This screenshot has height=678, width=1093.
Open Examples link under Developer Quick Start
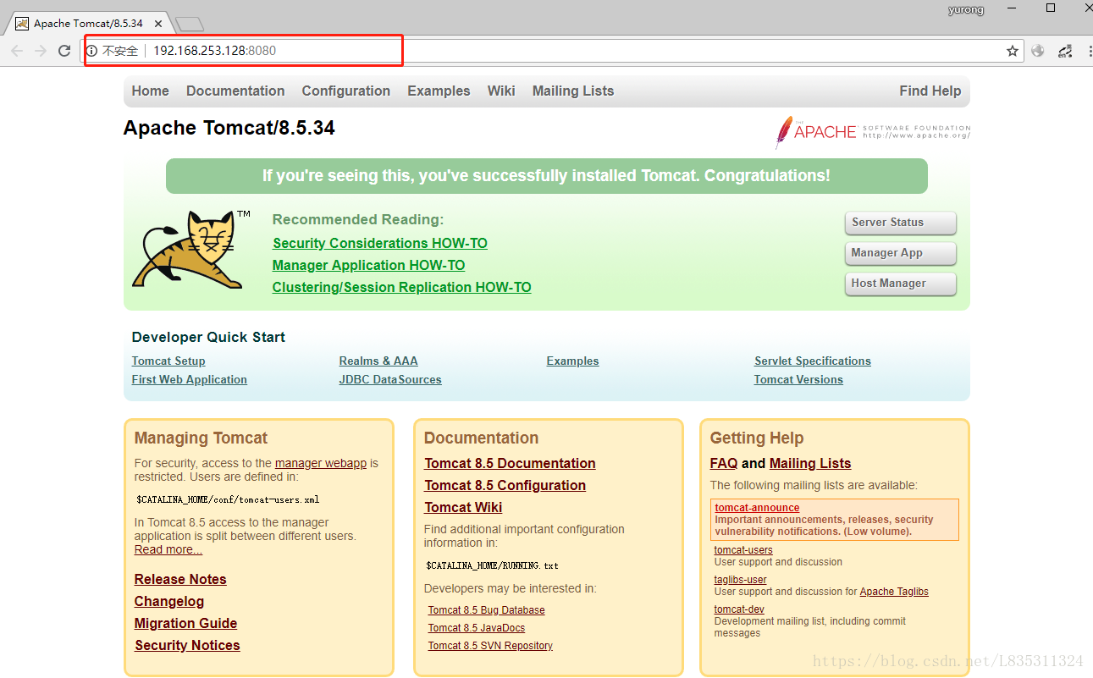(573, 361)
